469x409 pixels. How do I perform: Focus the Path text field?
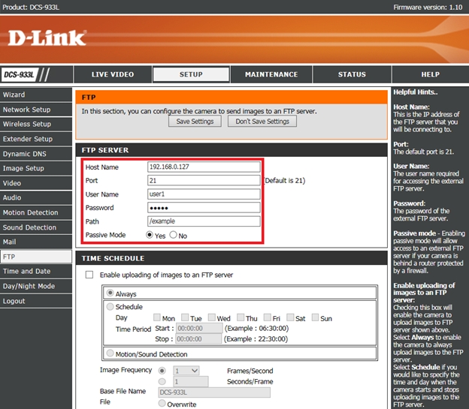(204, 221)
